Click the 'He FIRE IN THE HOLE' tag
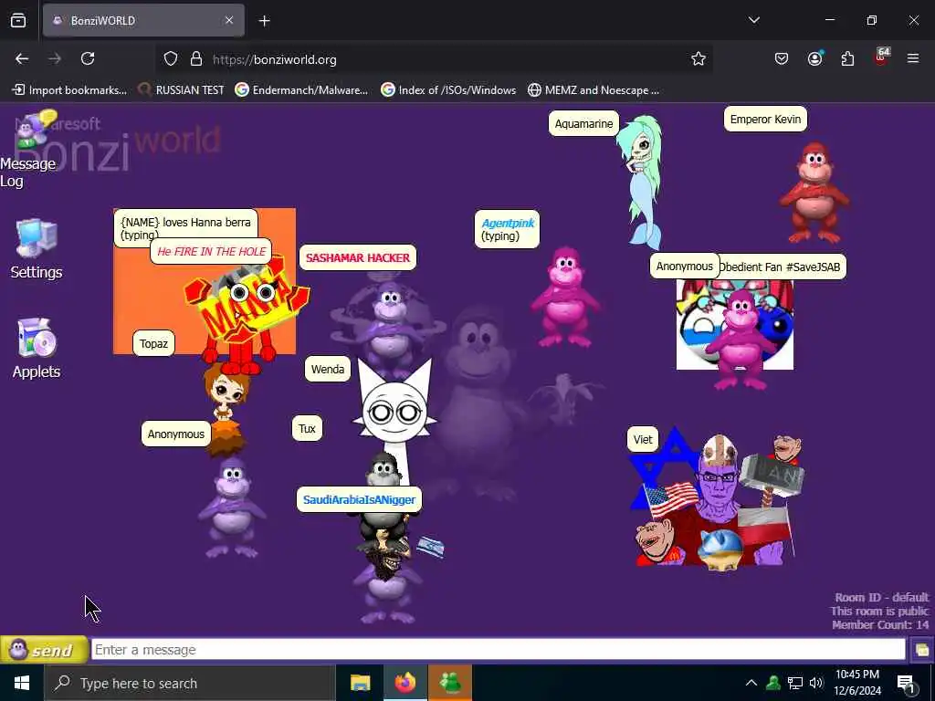Image resolution: width=935 pixels, height=701 pixels. 211,252
